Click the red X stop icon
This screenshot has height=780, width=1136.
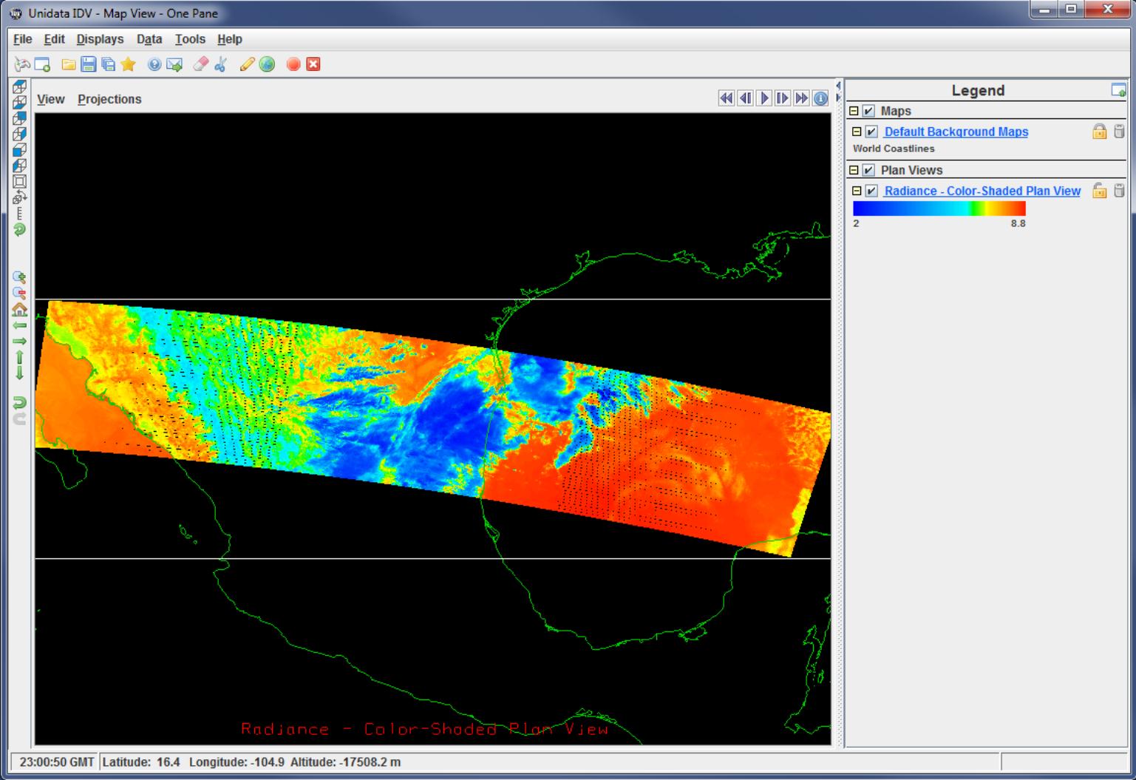(313, 64)
